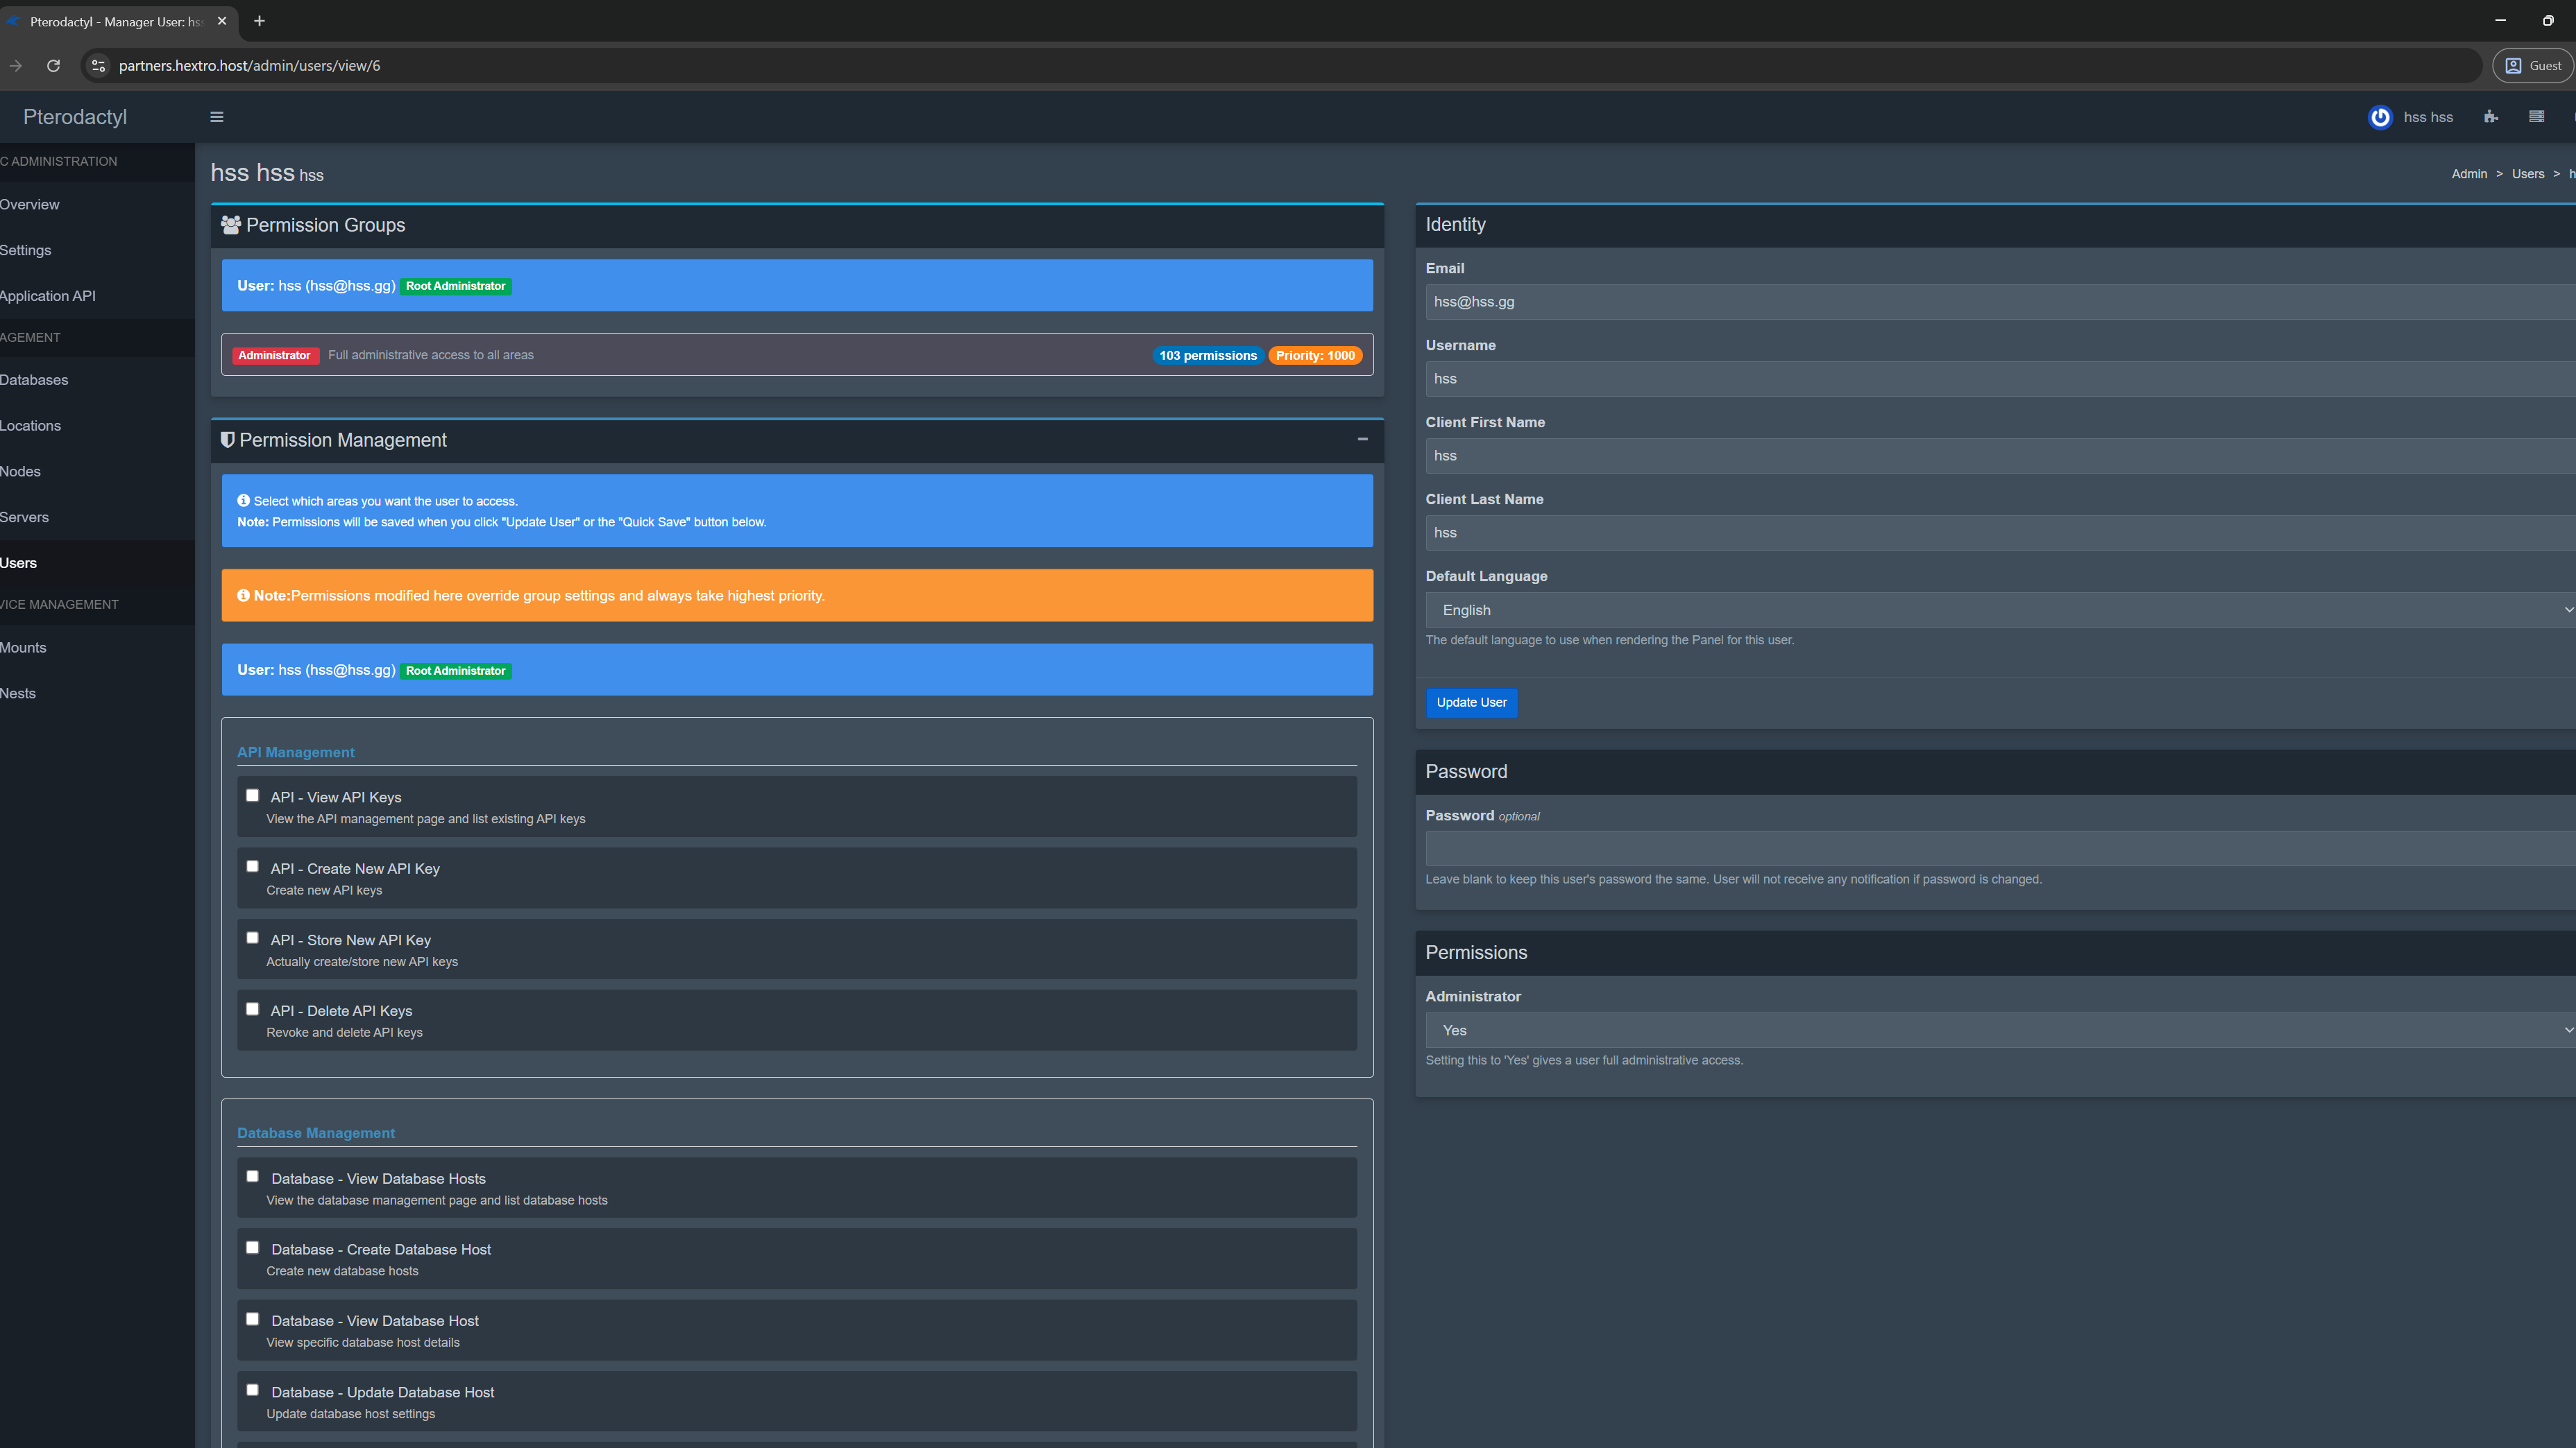The height and width of the screenshot is (1448, 2576).
Task: Click the 103 permissions badge
Action: [1207, 356]
